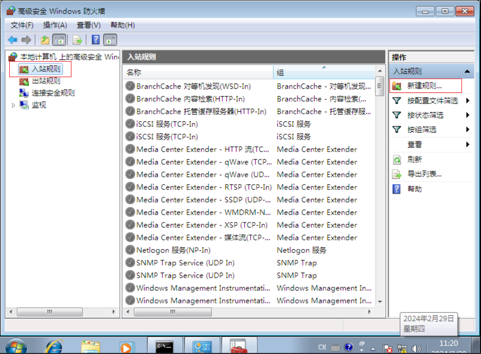The width and height of the screenshot is (481, 354).
Task: Click the rules list scroll-up arrow
Action: pos(380,71)
